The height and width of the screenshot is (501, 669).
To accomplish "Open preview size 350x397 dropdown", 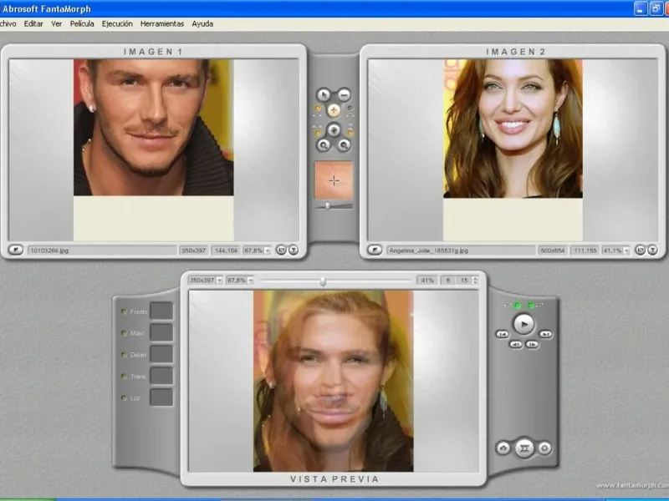I will coord(219,281).
